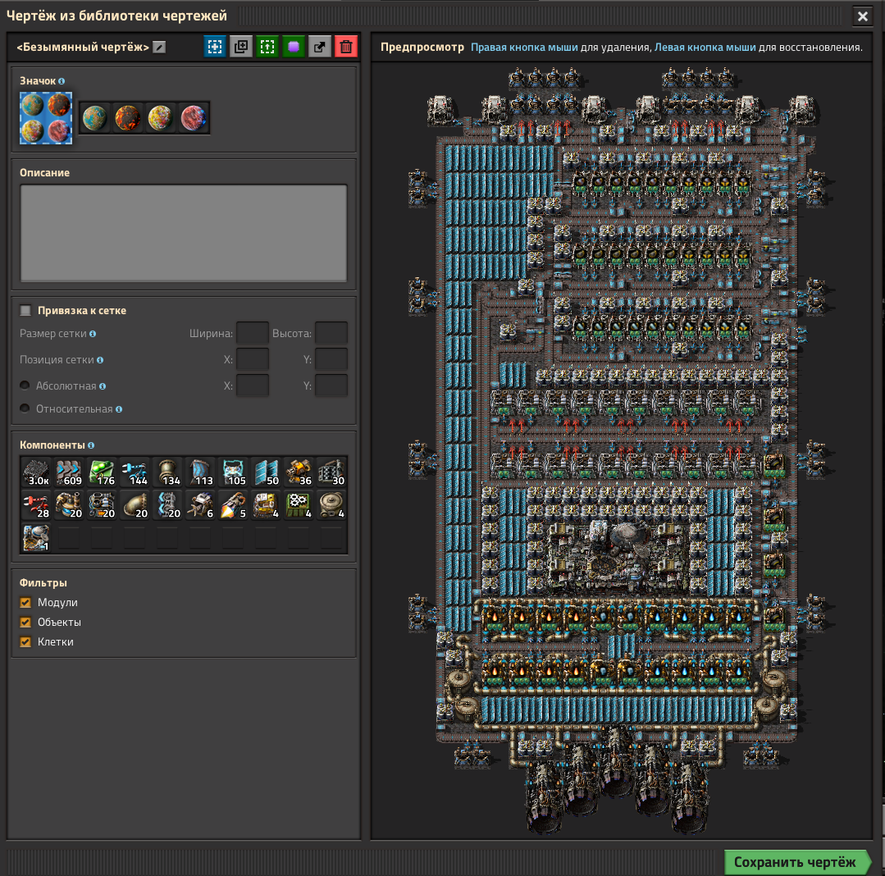Click the transport belt component showing 609
This screenshot has height=876, width=885.
coord(69,472)
